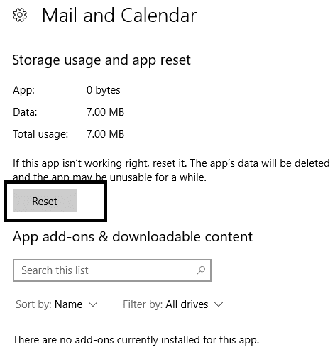Click the Mail and Calendar page title
This screenshot has width=335, height=352.
click(x=119, y=15)
